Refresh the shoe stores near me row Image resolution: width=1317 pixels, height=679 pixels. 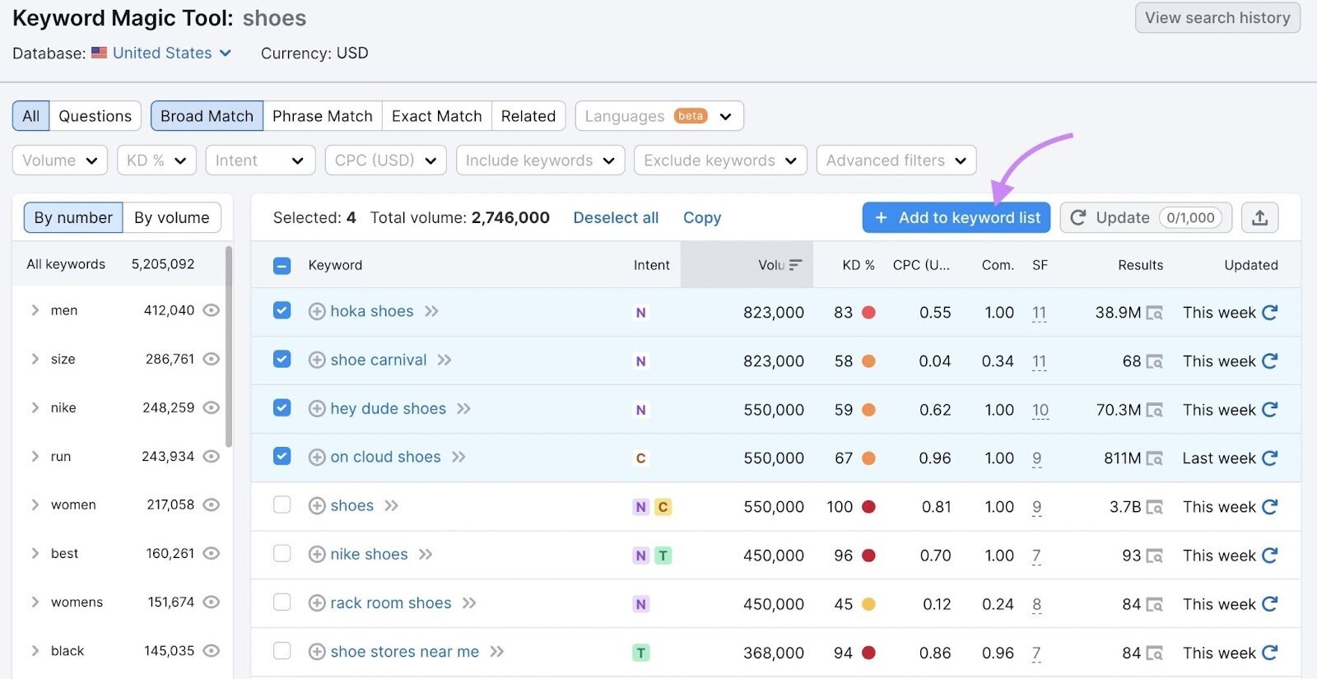(x=1270, y=653)
